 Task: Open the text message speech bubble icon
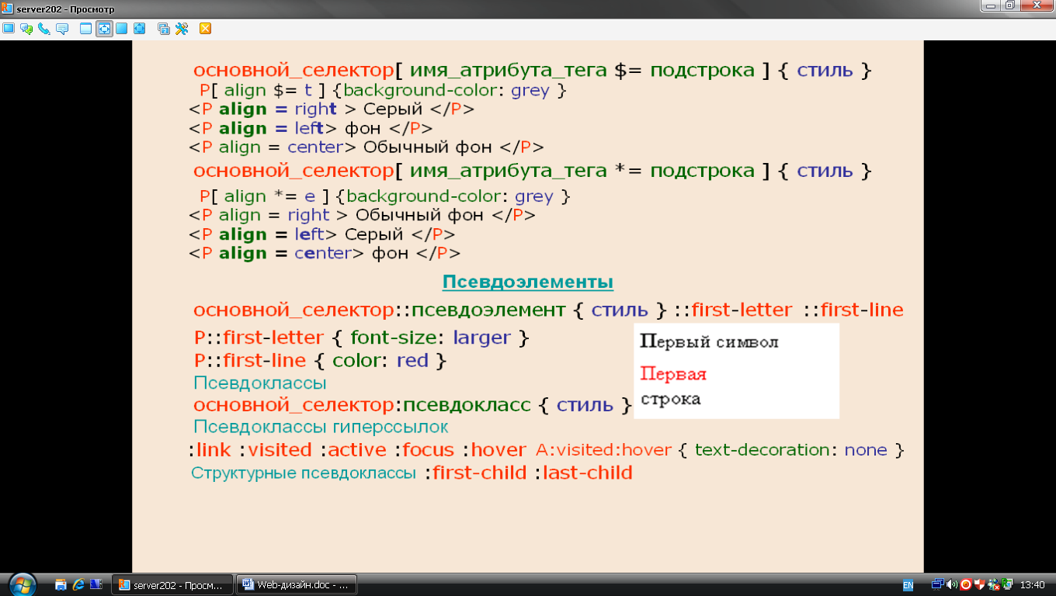click(x=62, y=29)
